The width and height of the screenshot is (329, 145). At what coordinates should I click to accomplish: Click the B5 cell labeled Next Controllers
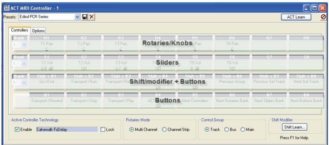point(195,101)
